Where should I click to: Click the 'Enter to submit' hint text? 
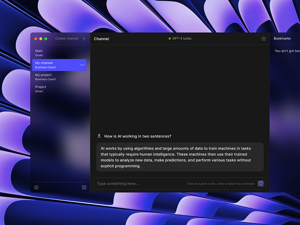pyautogui.click(x=221, y=184)
